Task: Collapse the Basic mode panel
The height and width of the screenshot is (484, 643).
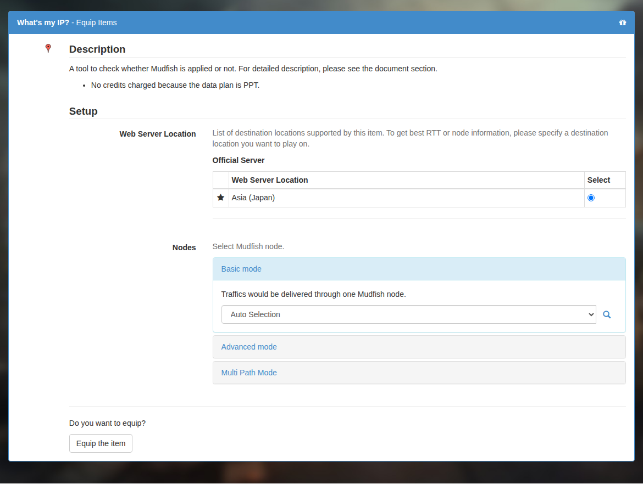Action: pyautogui.click(x=241, y=269)
